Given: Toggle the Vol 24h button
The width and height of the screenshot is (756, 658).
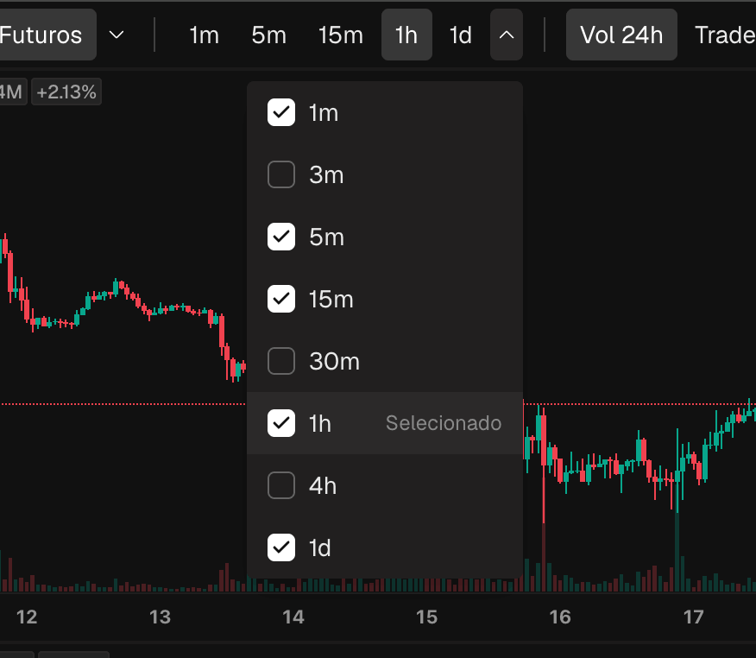Looking at the screenshot, I should click(x=621, y=35).
